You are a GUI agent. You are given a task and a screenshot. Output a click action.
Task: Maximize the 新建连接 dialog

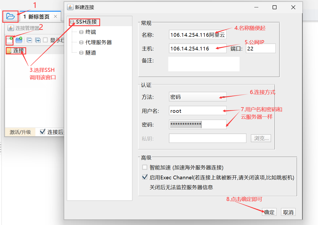(274, 7)
